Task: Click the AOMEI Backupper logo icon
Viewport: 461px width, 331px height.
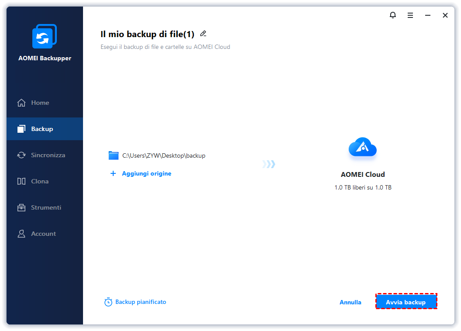Action: coord(45,36)
